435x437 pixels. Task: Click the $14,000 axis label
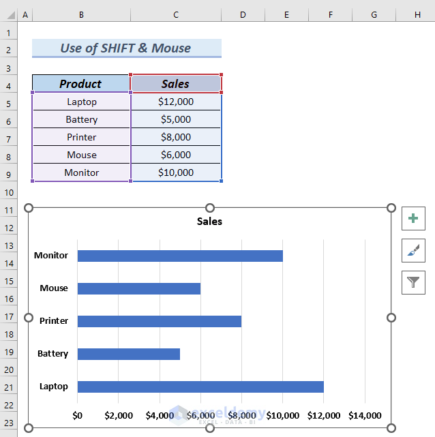pyautogui.click(x=365, y=416)
